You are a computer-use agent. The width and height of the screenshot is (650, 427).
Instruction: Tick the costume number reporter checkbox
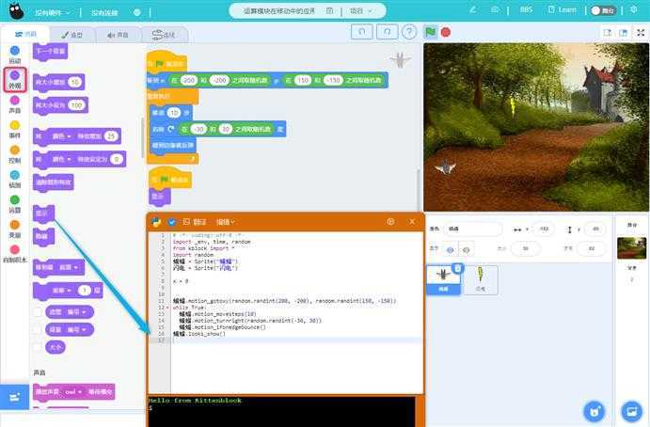38,312
